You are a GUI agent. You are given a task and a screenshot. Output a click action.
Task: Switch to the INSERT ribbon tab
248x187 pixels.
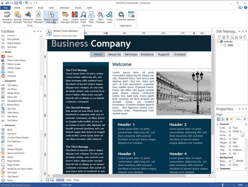point(29,8)
